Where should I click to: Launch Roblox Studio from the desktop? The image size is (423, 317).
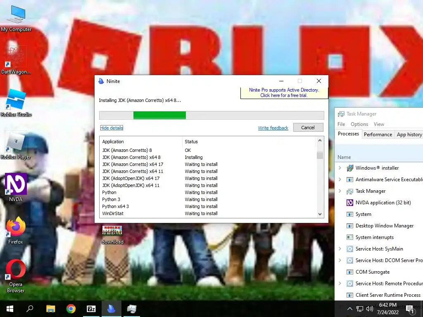pos(16,102)
